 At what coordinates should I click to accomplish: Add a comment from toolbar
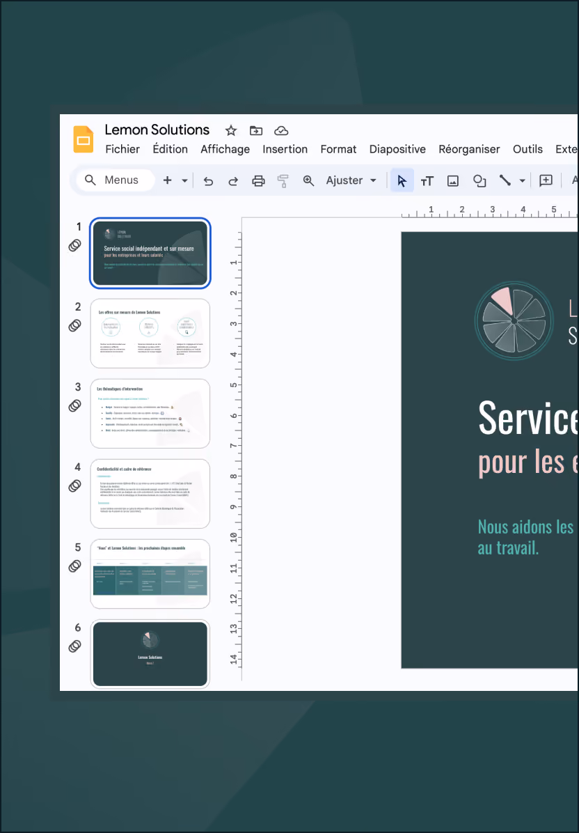click(x=546, y=180)
